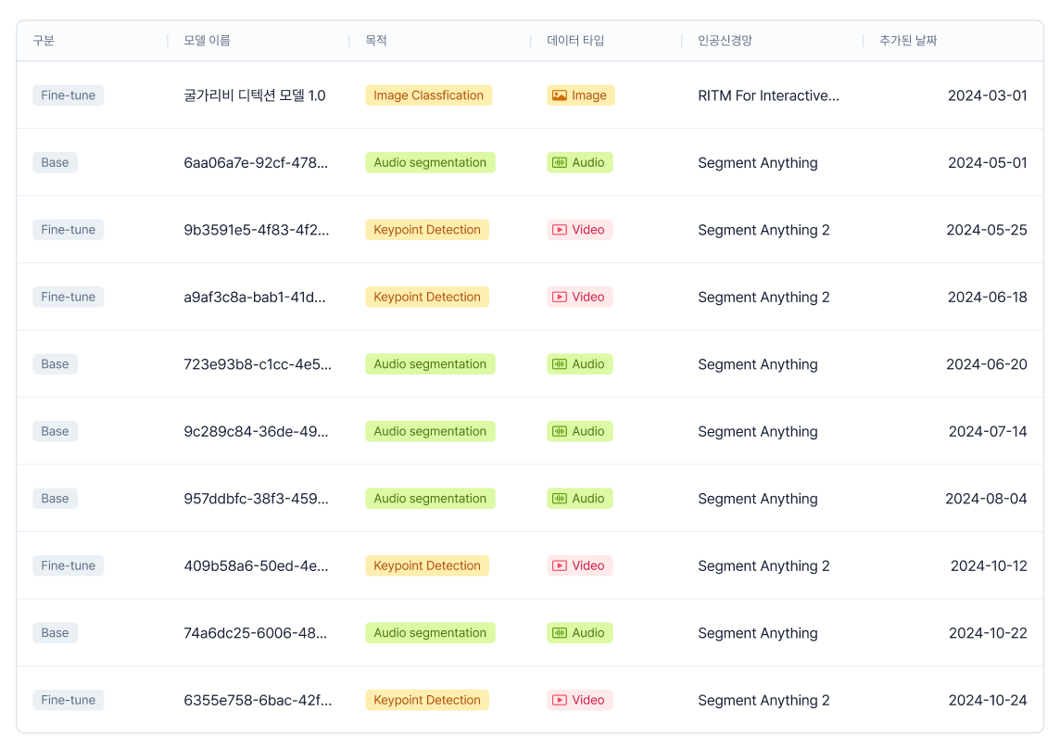Click Audio segmentation tag in 6aa06a7e row
The height and width of the screenshot is (749, 1060).
pyautogui.click(x=430, y=162)
